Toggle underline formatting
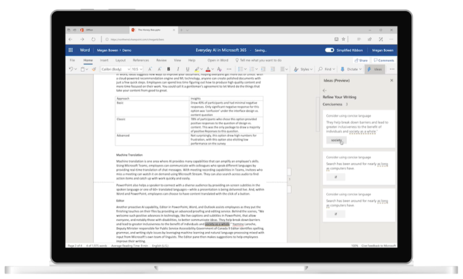Screen dimensions: 463x279 coord(187,69)
